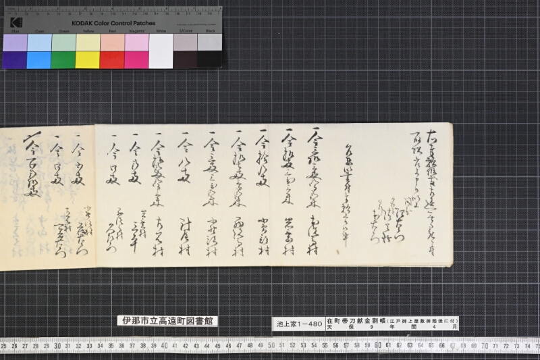Click the date line "天保9年閏4月"

pos(392,327)
